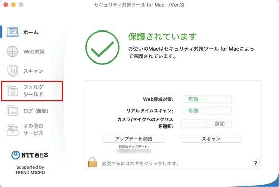Image resolution: width=279 pixels, height=187 pixels.
Task: Open その他のサービス toolbox icon
Action: coord(13,130)
